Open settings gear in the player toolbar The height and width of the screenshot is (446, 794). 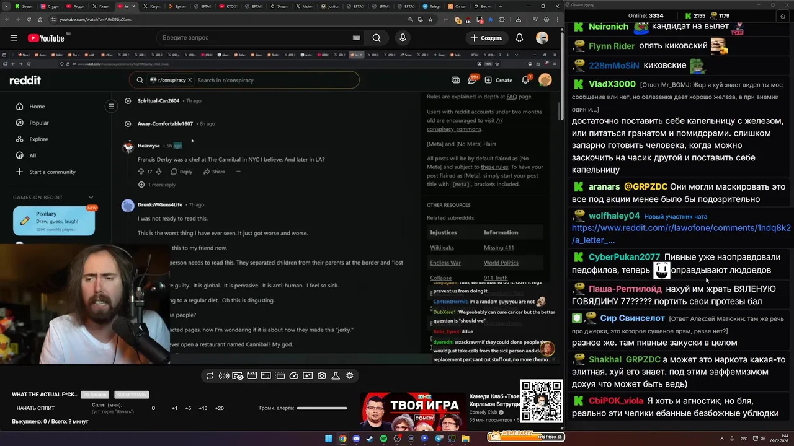click(350, 375)
